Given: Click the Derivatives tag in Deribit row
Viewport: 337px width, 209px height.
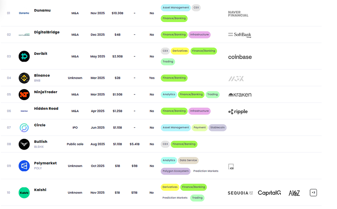Looking at the screenshot, I should point(180,51).
